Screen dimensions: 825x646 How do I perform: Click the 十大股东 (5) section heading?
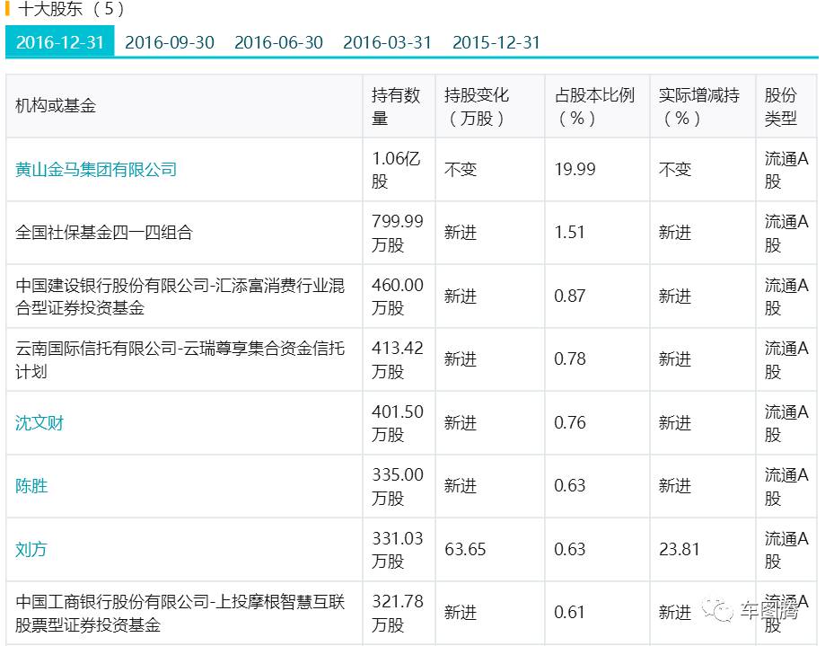tap(71, 9)
